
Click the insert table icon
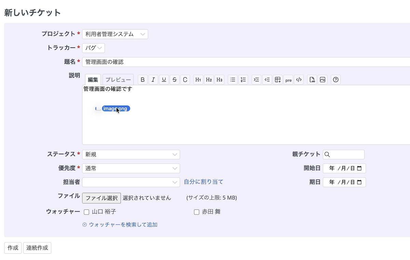coord(277,80)
